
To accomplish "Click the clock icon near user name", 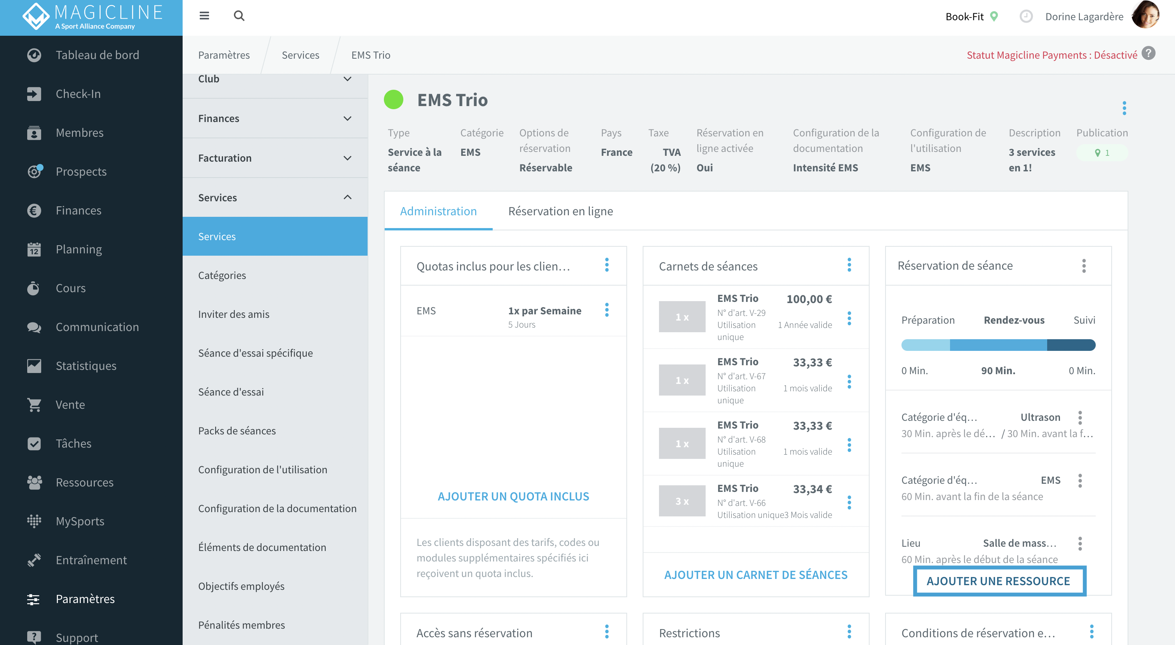I will click(1026, 16).
